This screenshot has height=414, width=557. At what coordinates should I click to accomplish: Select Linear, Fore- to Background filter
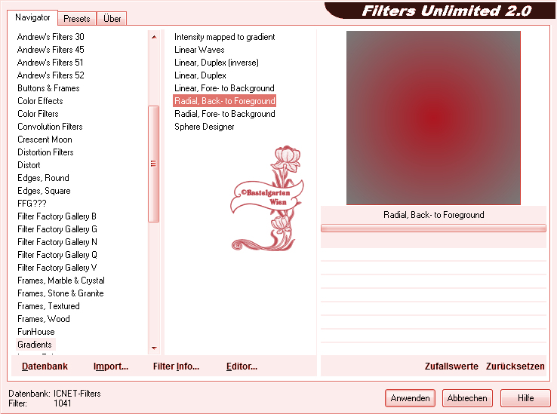pyautogui.click(x=224, y=88)
